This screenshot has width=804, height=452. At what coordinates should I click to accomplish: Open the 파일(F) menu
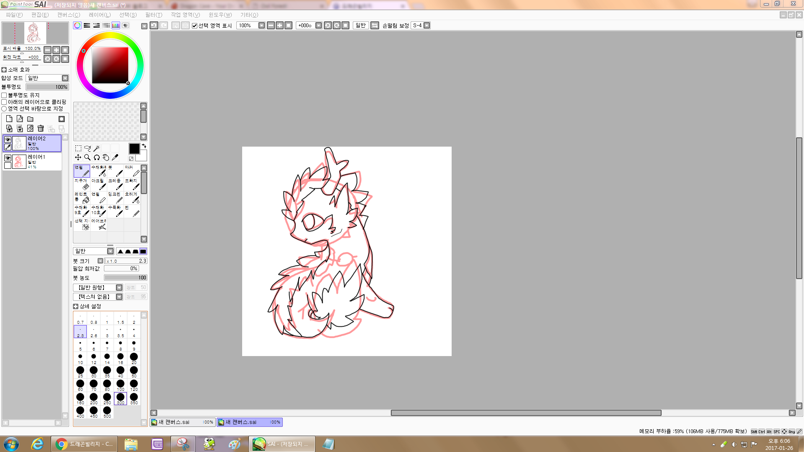14,15
